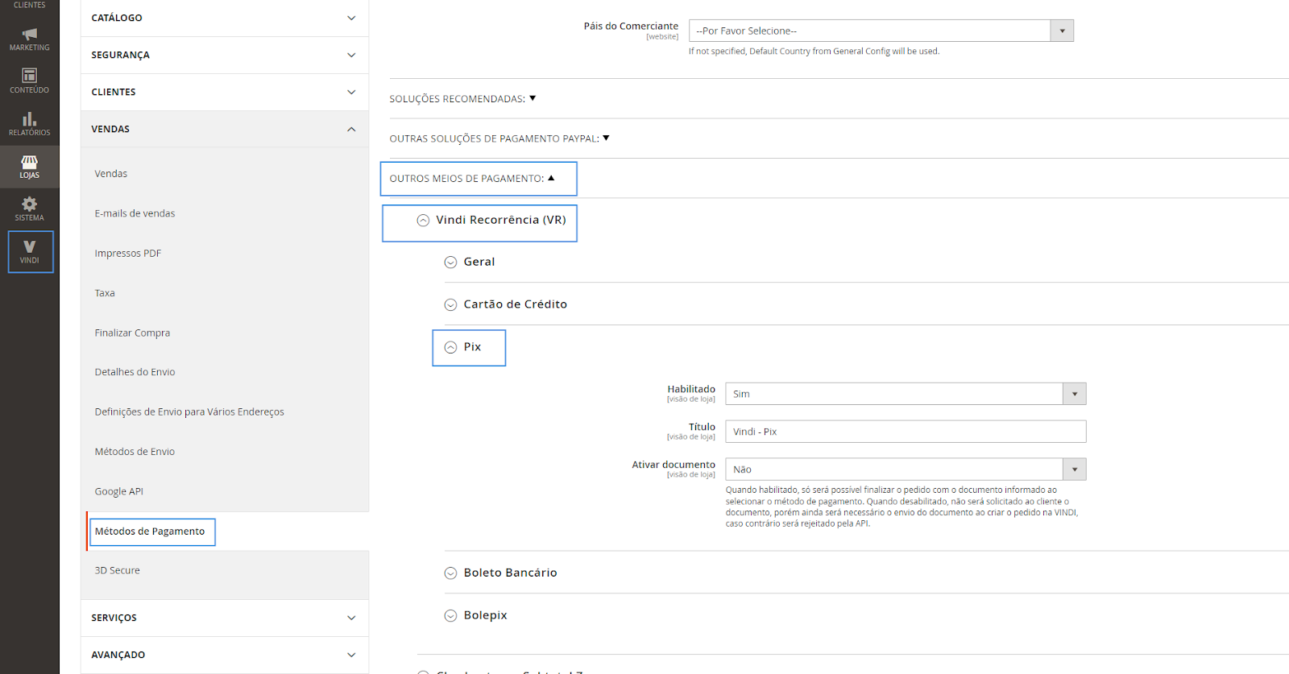Click the Título text field
Screen dimensions: 1289x674
click(x=905, y=432)
